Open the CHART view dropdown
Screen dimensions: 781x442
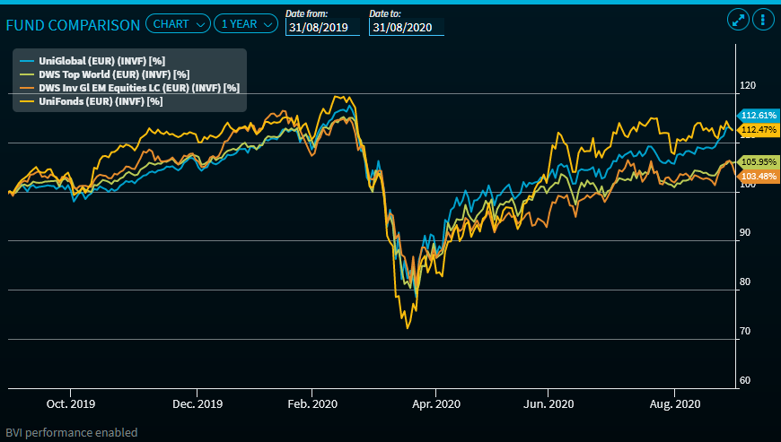tap(178, 24)
